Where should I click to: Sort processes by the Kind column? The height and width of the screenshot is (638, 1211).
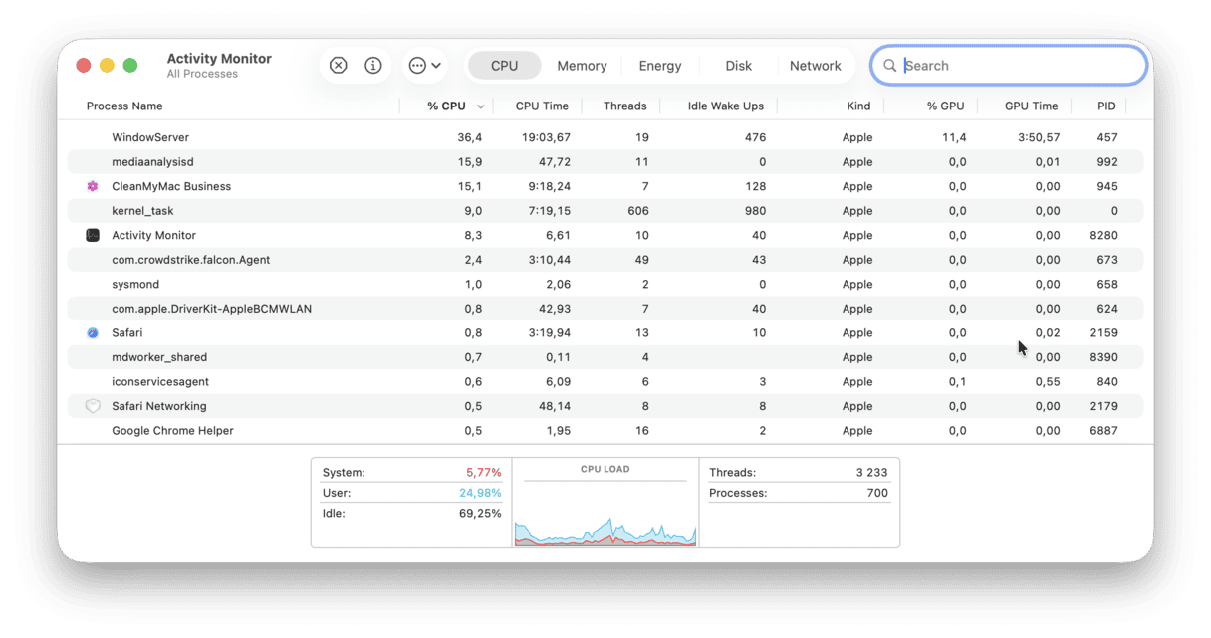[x=857, y=106]
